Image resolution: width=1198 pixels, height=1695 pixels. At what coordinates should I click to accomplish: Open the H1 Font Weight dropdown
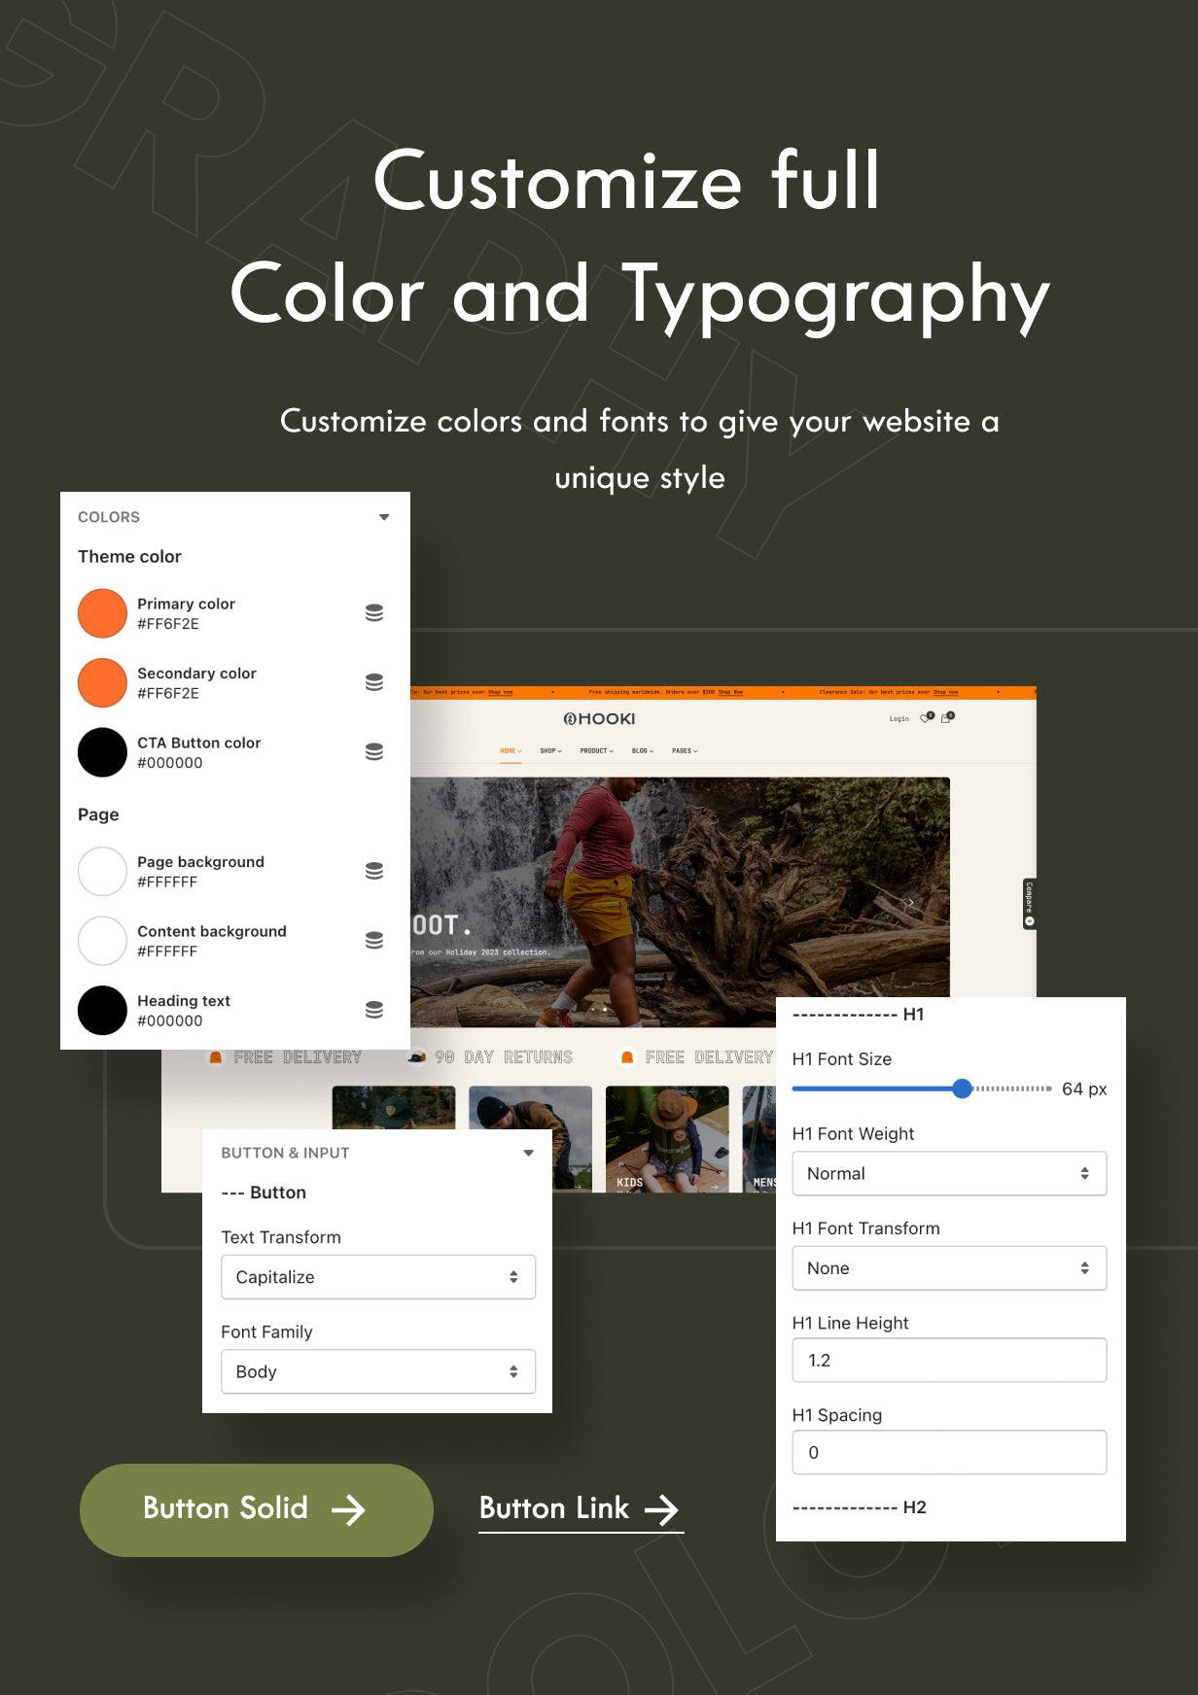click(949, 1173)
